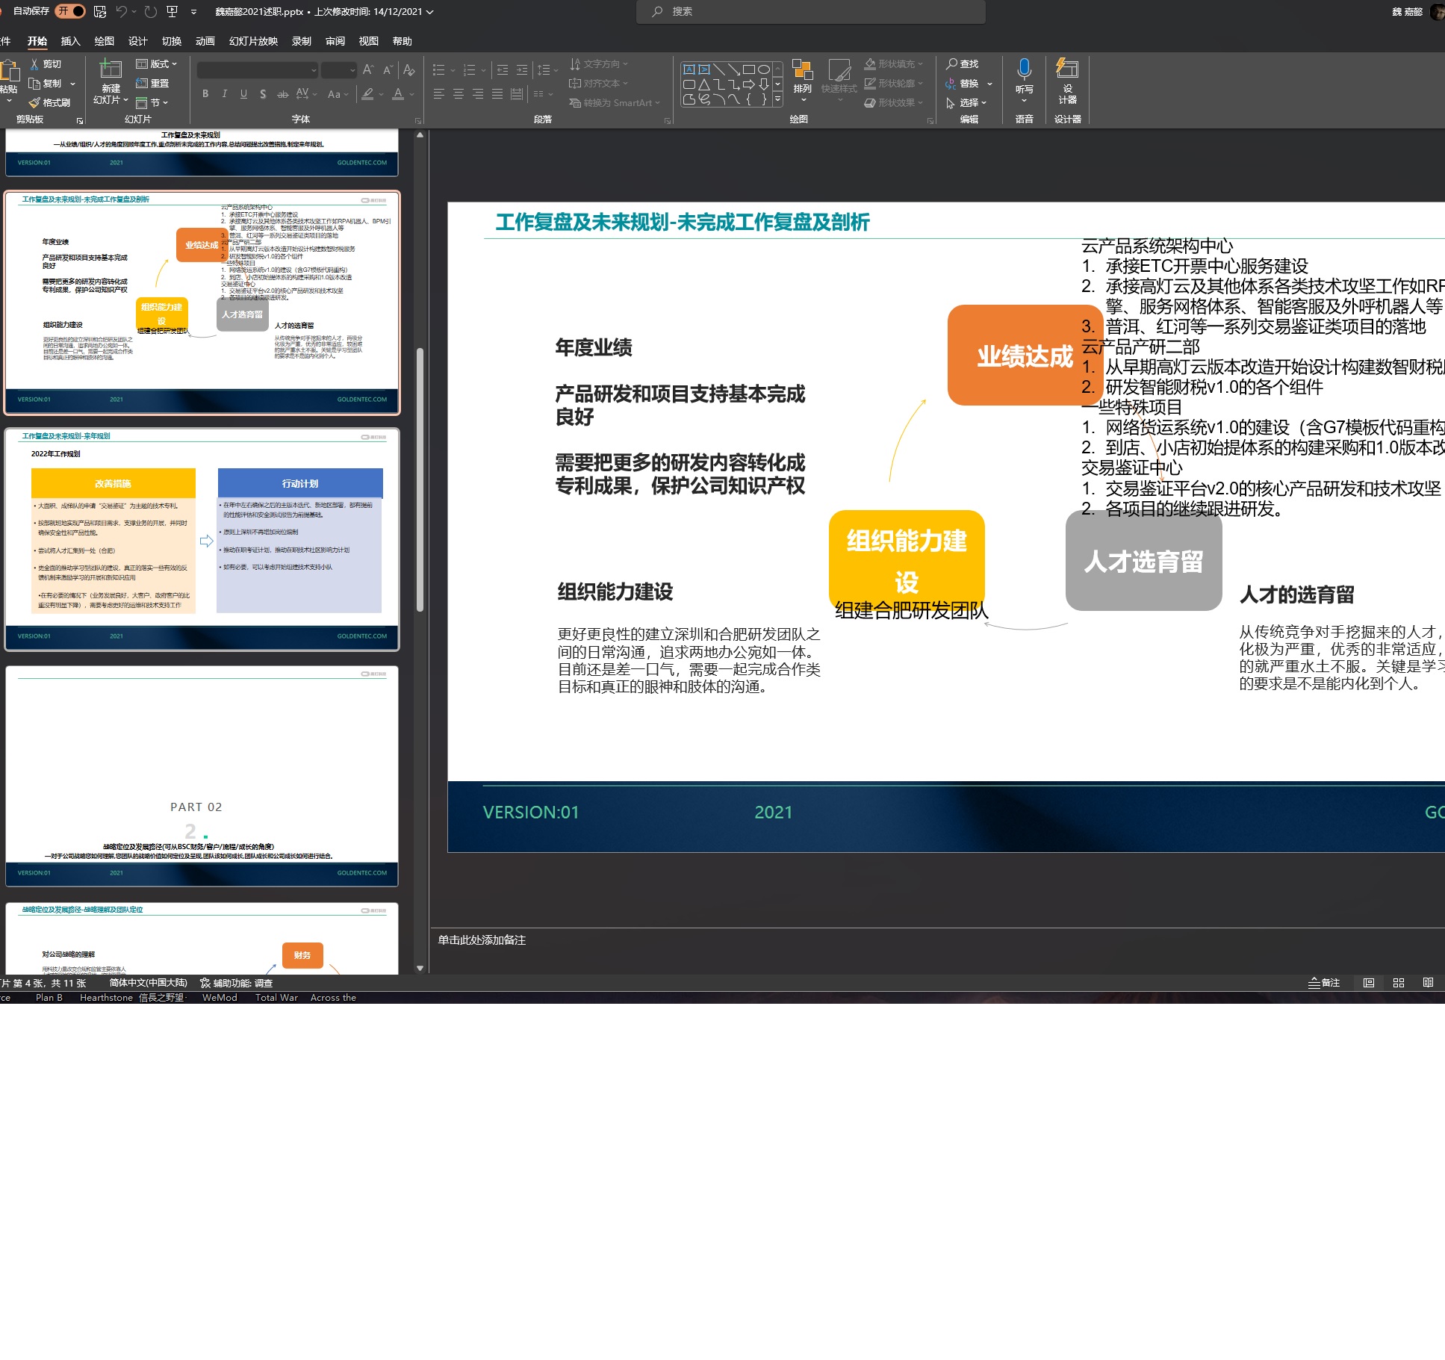Toggle center text alignment

(458, 93)
